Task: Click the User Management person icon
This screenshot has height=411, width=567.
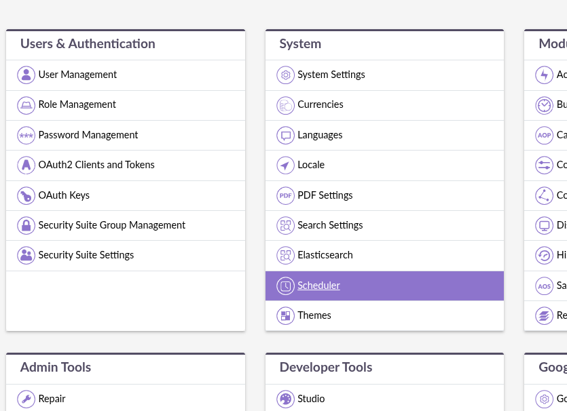Action: coord(26,75)
